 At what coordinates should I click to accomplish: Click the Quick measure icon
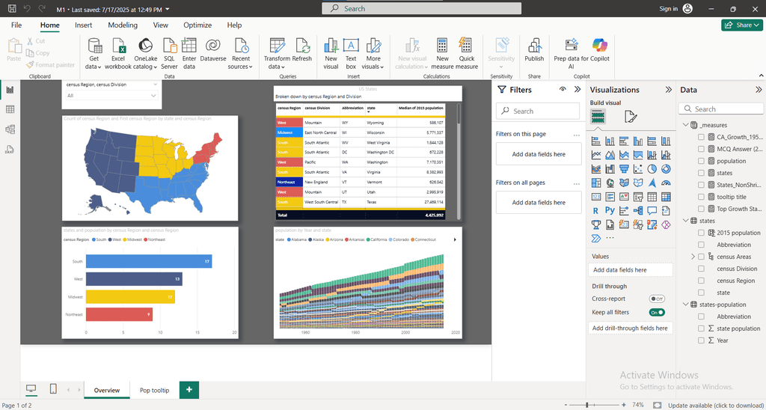click(x=467, y=53)
